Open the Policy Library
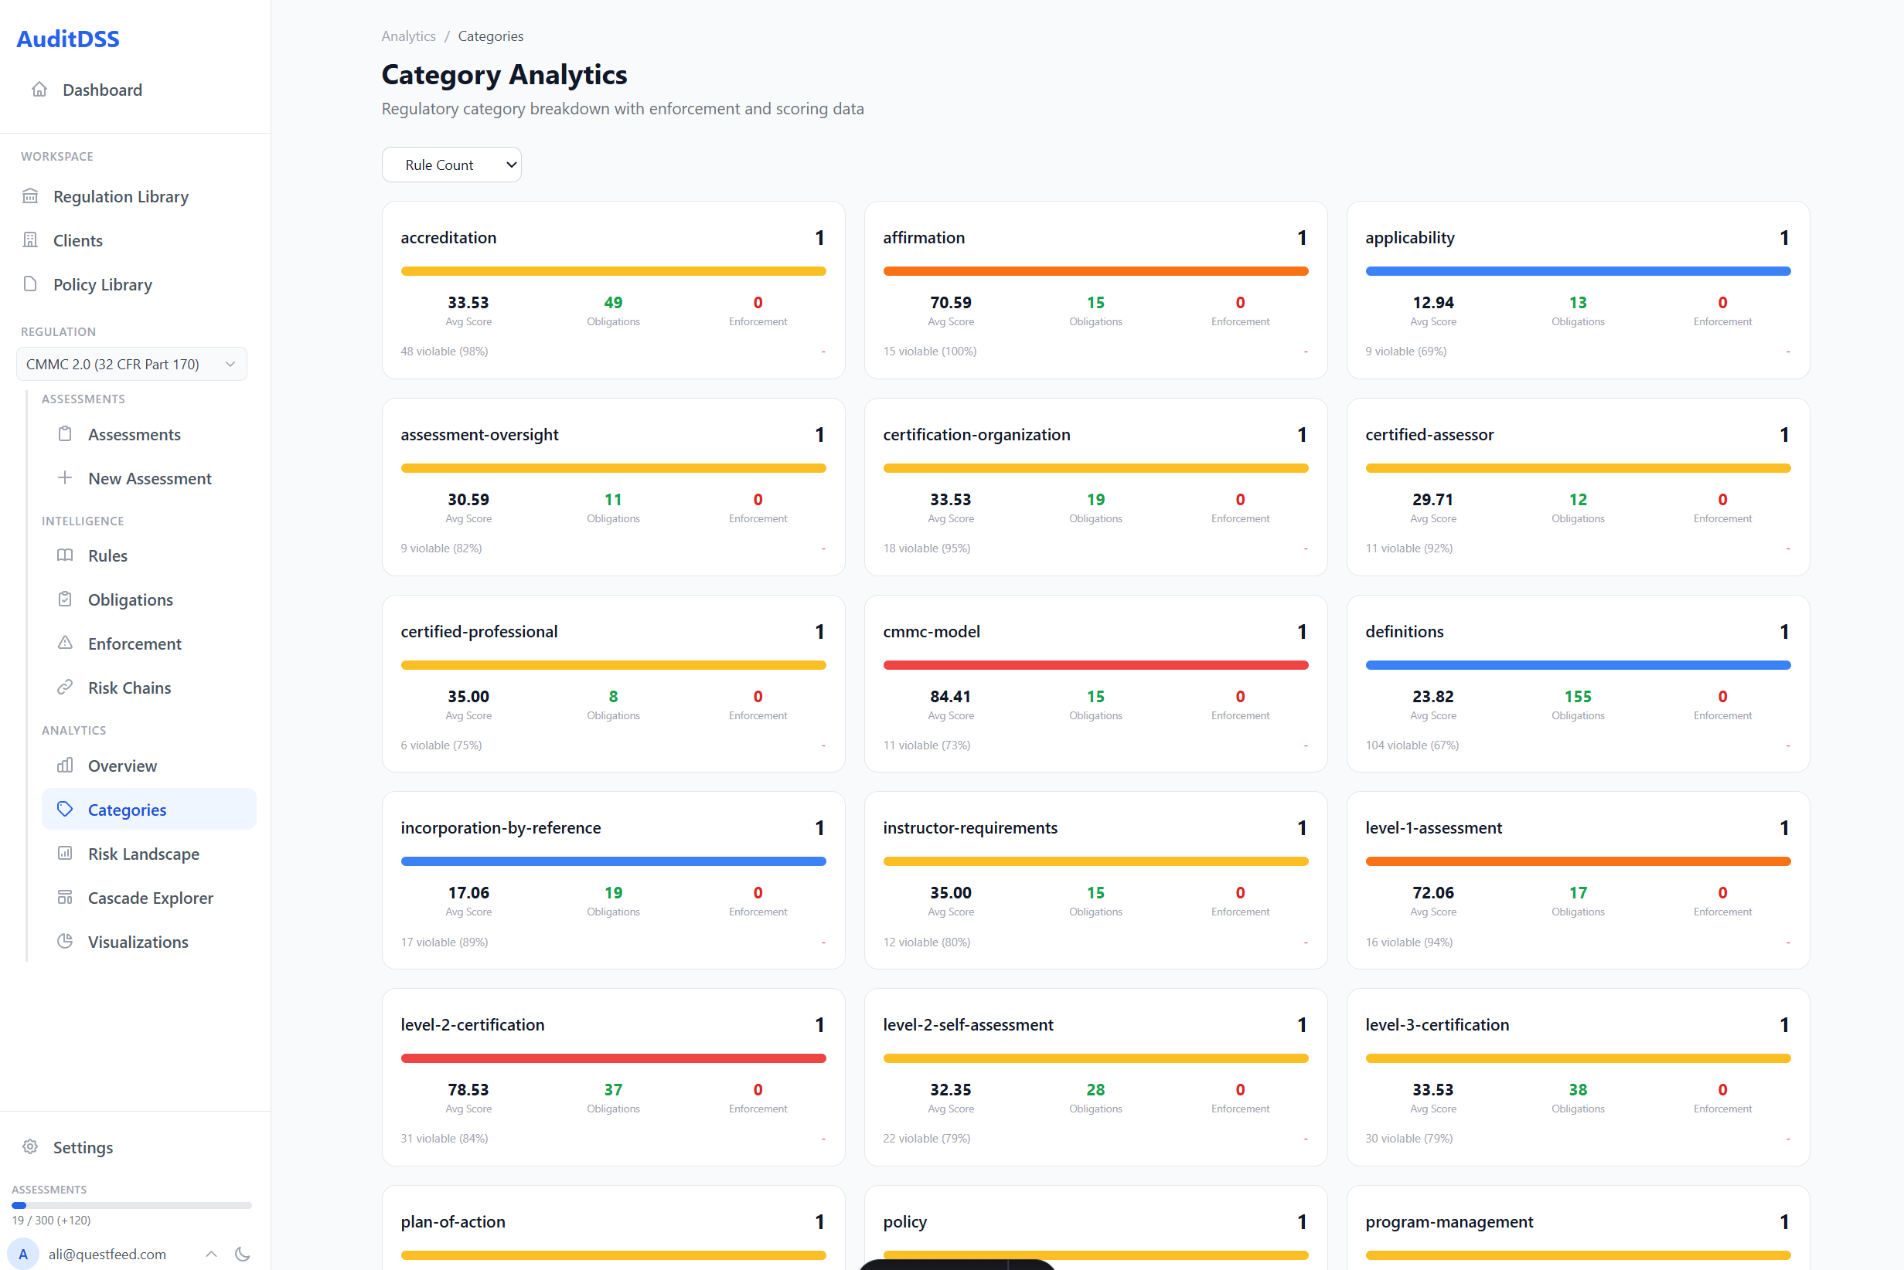This screenshot has width=1904, height=1270. [x=102, y=284]
